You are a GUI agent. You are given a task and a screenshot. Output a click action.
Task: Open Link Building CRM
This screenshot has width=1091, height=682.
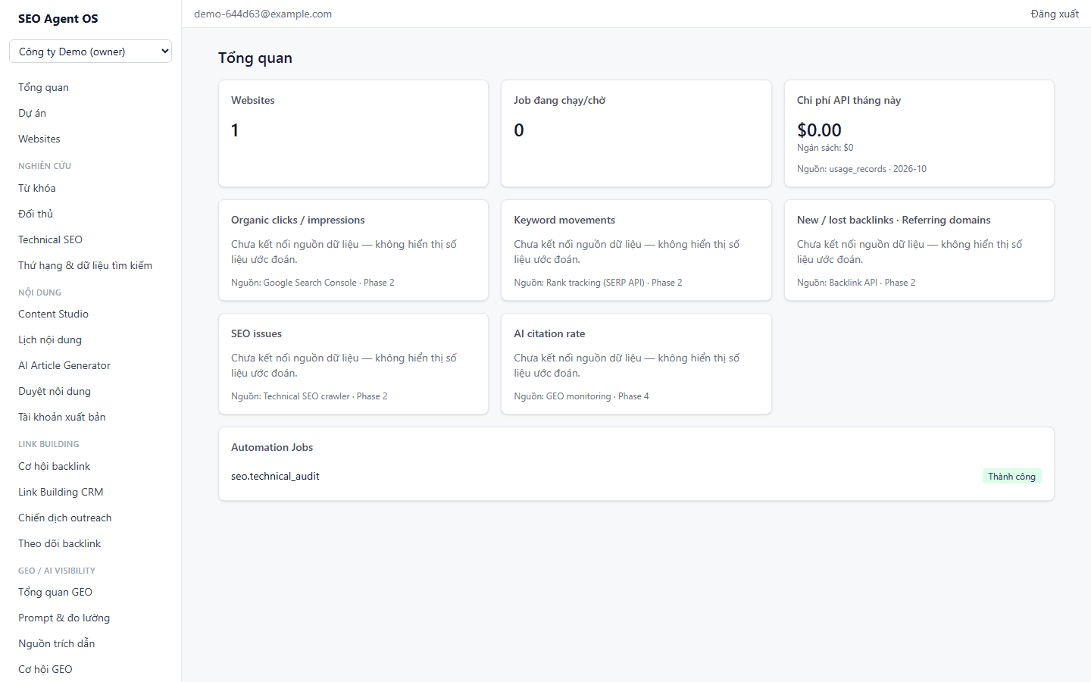pyautogui.click(x=61, y=492)
